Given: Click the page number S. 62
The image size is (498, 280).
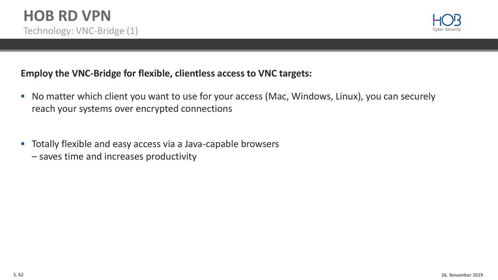Looking at the screenshot, I should click(18, 275).
